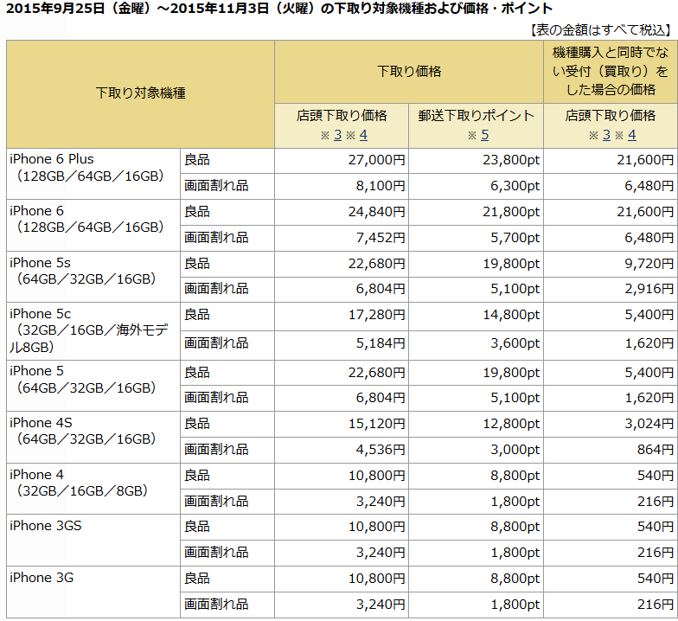Click the 2,916円 price cell
The image size is (678, 621).
coord(611,289)
